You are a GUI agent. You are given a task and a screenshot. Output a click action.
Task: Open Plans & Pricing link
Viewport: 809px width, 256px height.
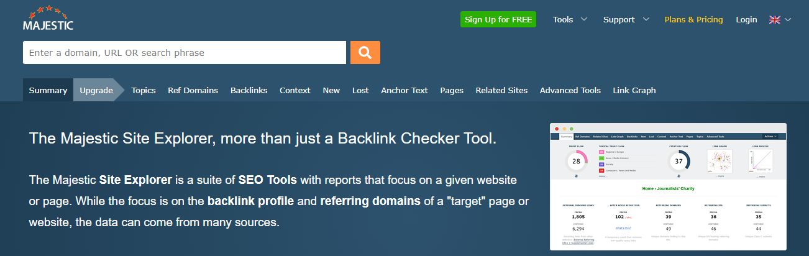tap(693, 19)
